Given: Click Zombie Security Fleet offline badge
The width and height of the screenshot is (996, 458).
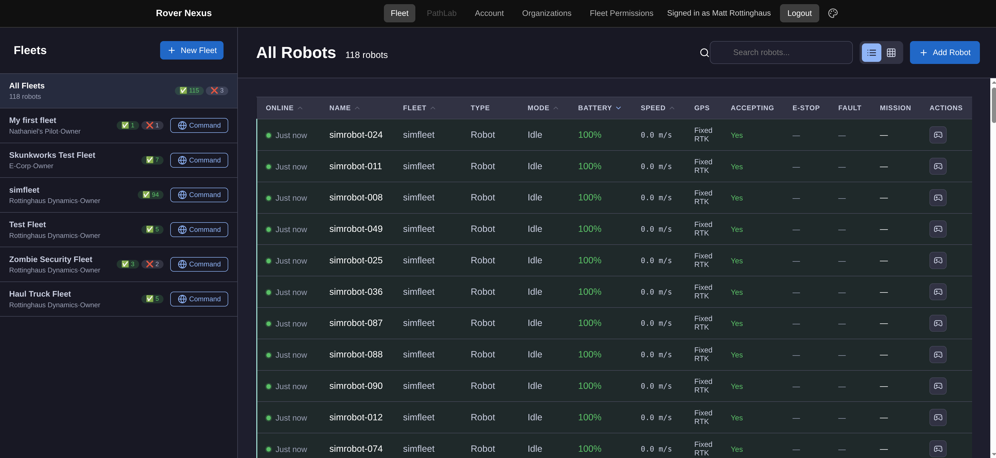Looking at the screenshot, I should tap(152, 264).
